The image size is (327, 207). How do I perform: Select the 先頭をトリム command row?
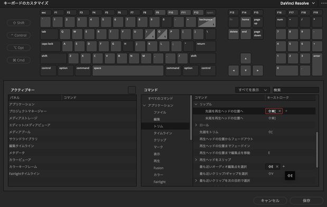[254, 132]
